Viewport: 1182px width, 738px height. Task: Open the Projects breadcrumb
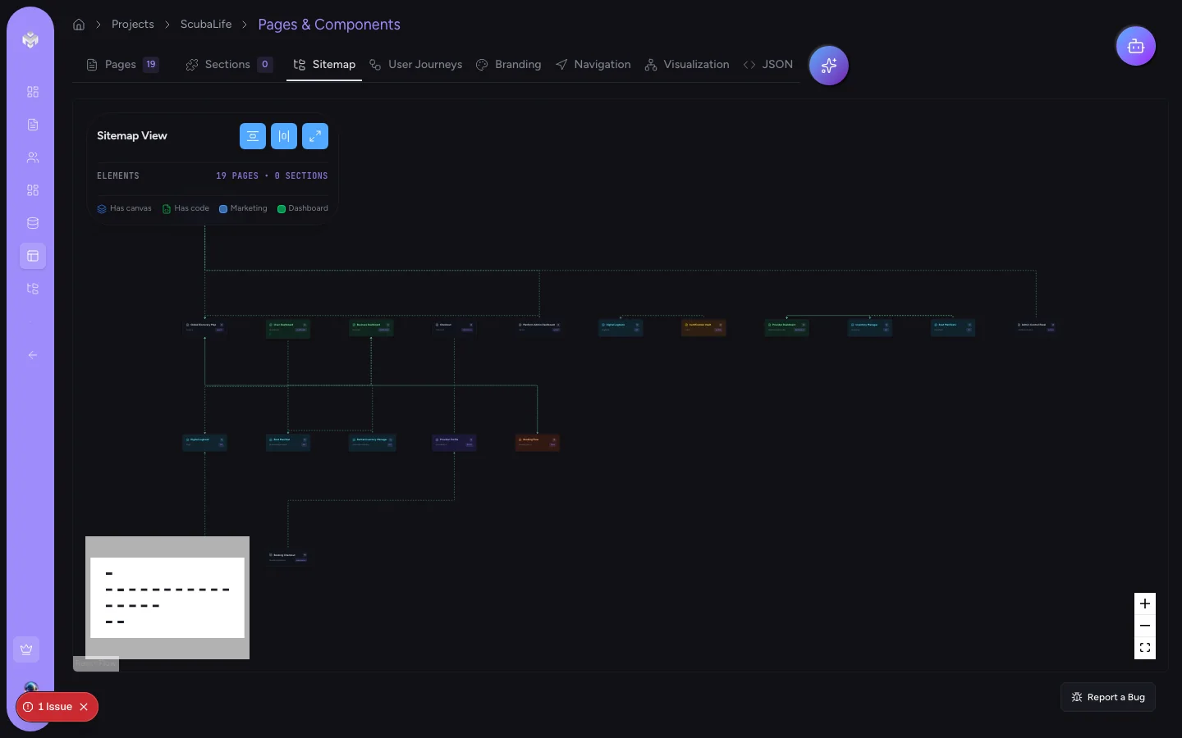[x=133, y=25]
